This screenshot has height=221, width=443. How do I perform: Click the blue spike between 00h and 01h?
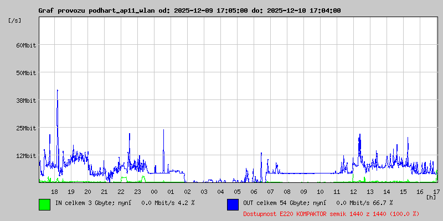click(163, 151)
